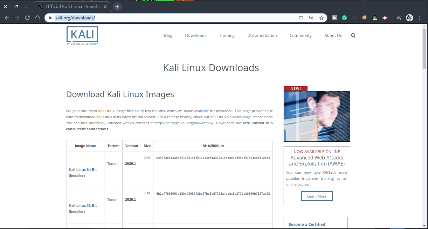Screen dimensions: 428x229
Task: Open the About Us menu item
Action: tap(333, 36)
